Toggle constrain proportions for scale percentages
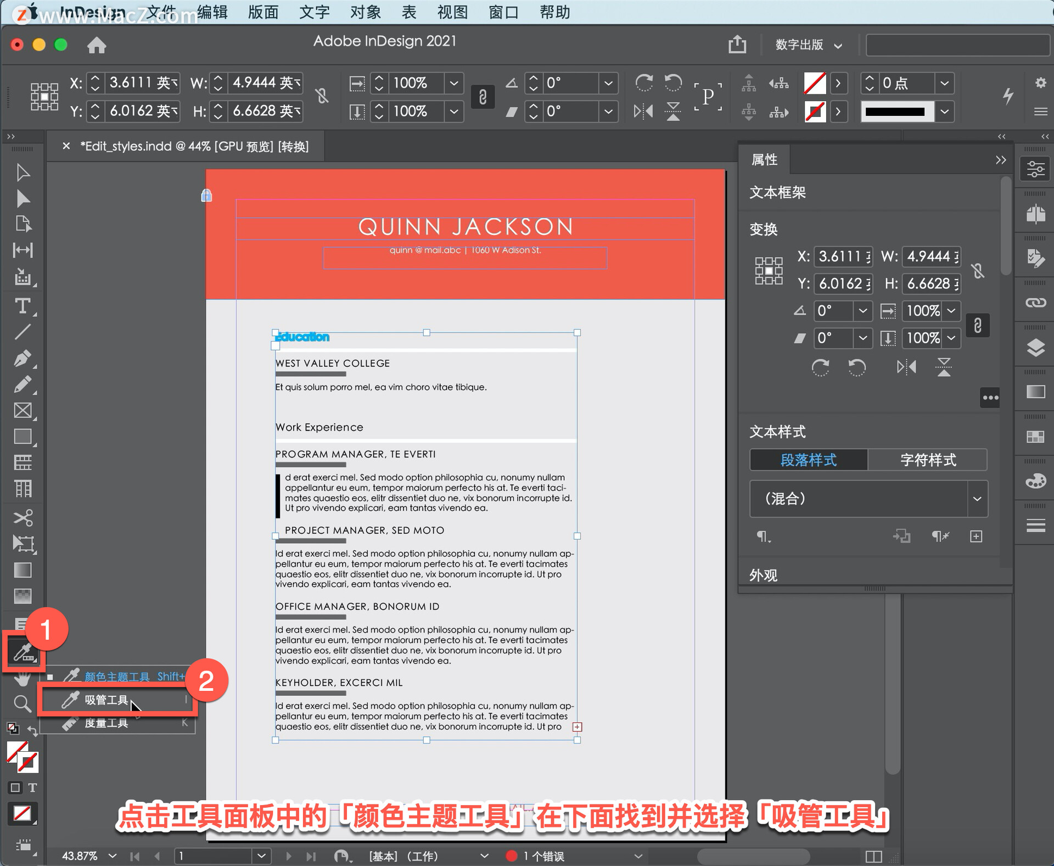The width and height of the screenshot is (1054, 866). click(483, 97)
